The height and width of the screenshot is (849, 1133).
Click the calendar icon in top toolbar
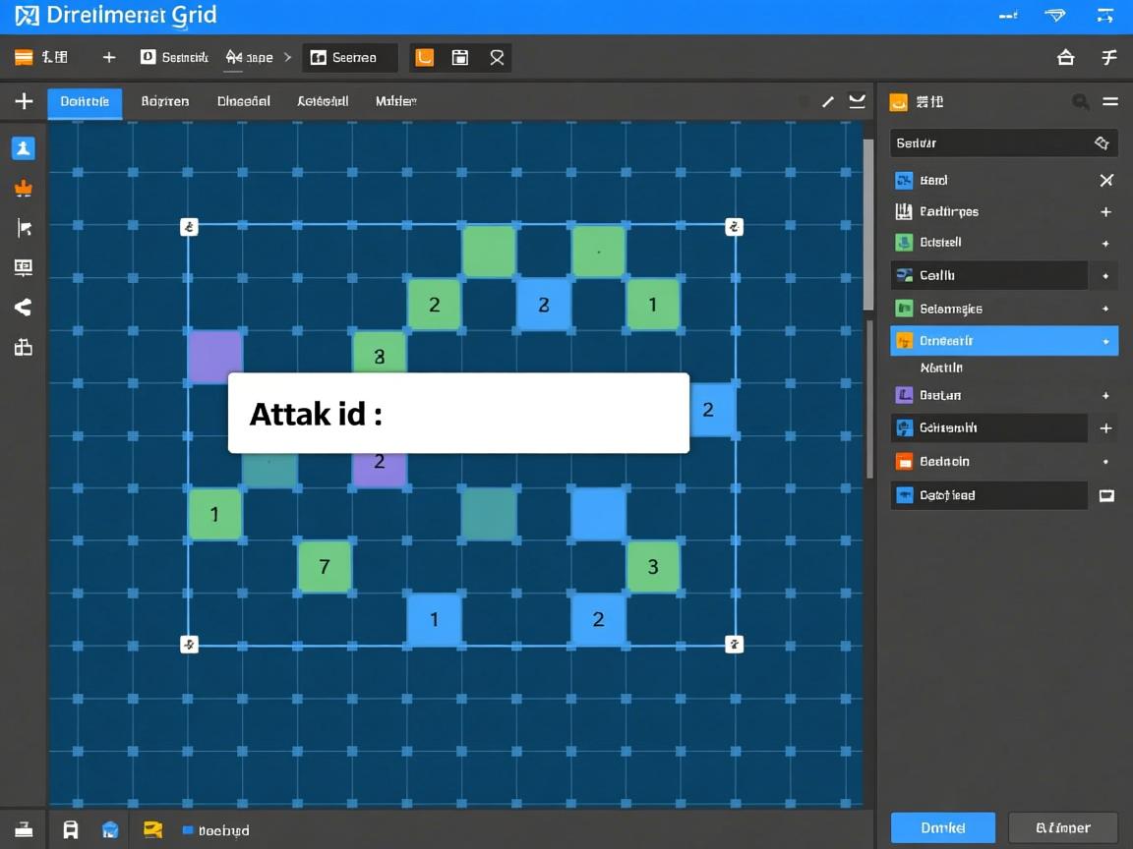pyautogui.click(x=459, y=58)
